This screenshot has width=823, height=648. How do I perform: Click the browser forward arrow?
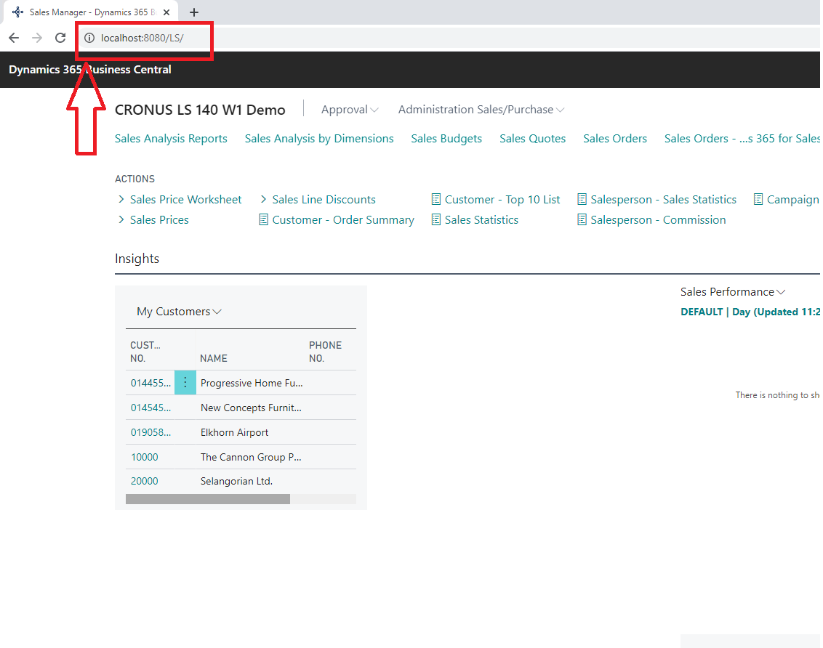point(37,38)
